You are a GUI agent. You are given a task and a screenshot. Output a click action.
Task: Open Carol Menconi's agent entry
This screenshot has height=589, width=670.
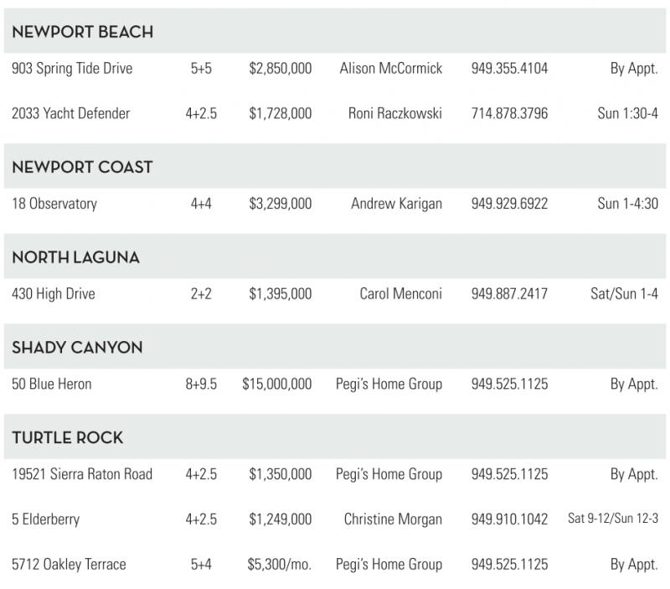[x=400, y=294]
